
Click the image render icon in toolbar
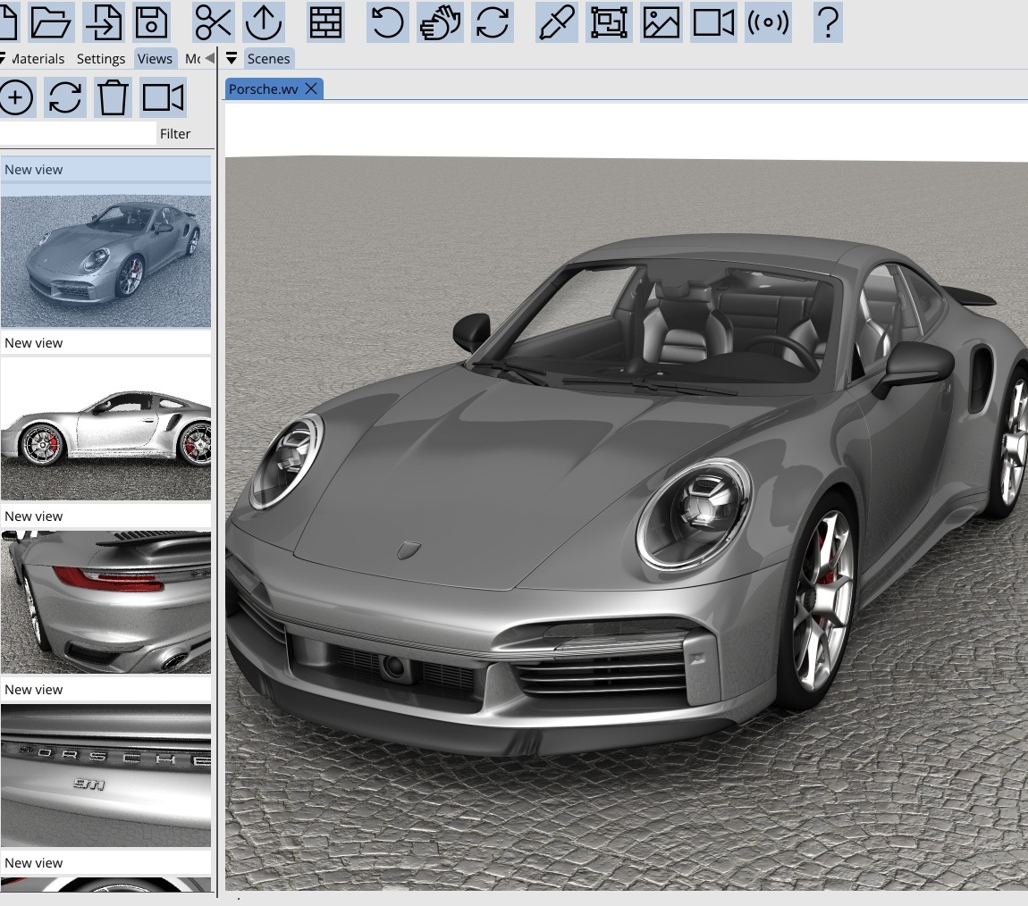point(661,22)
